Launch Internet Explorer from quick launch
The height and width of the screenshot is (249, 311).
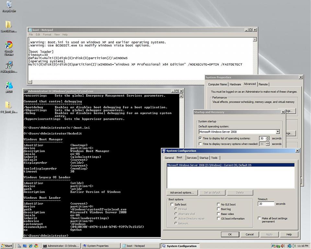pyautogui.click(x=30, y=246)
